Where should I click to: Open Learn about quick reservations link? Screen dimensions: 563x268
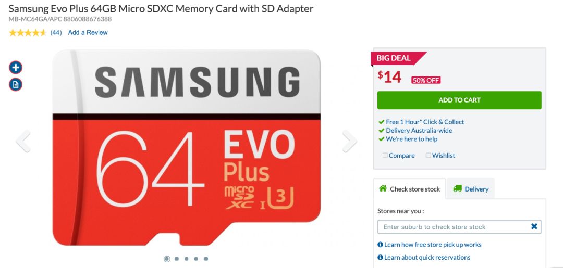coord(427,257)
